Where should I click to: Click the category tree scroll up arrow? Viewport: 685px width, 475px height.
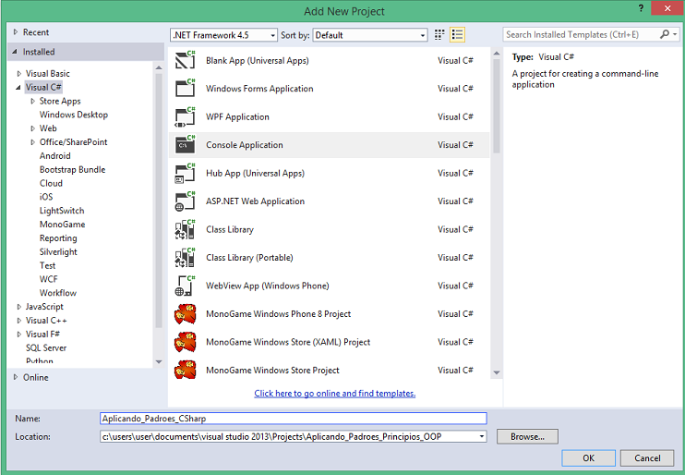[159, 67]
